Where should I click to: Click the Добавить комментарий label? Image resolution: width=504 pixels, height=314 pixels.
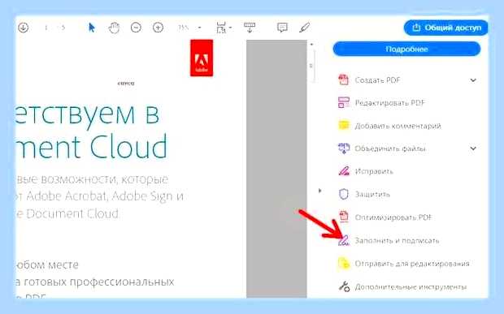coord(398,126)
